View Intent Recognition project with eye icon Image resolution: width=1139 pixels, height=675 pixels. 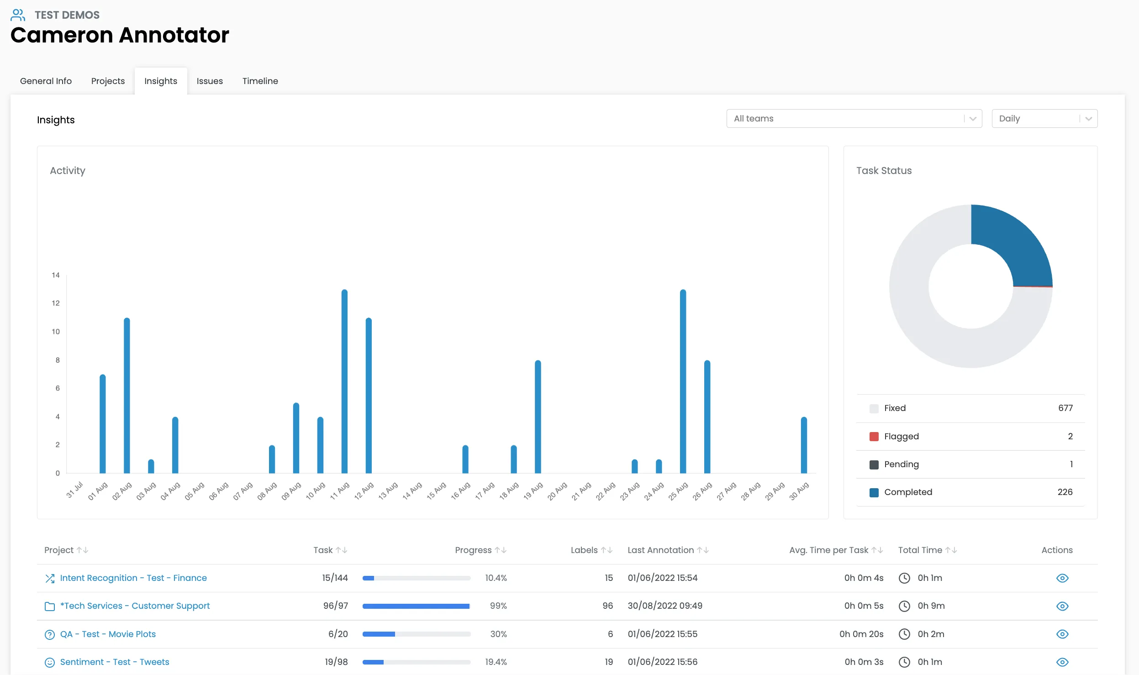pyautogui.click(x=1062, y=578)
